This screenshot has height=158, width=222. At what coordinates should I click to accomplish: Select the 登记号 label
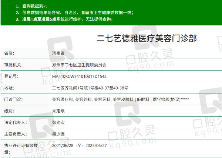11,76
